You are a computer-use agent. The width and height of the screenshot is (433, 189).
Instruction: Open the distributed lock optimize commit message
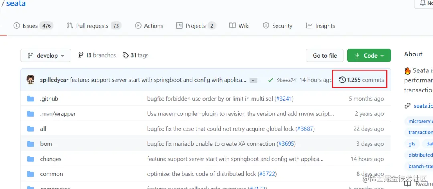[202, 174]
